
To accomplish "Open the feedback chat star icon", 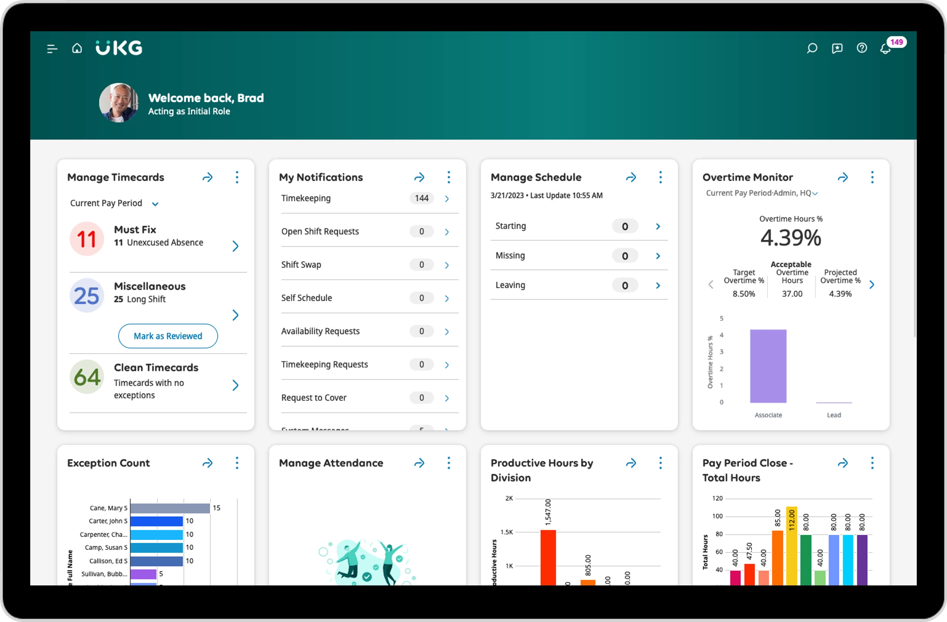I will pos(837,48).
